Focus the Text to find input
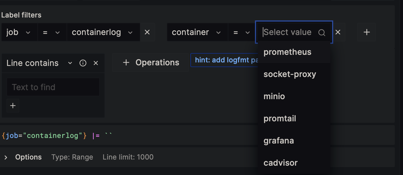Viewport: 403px width, 175px height. coord(53,87)
